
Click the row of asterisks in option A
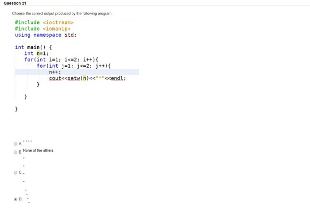[27, 141]
